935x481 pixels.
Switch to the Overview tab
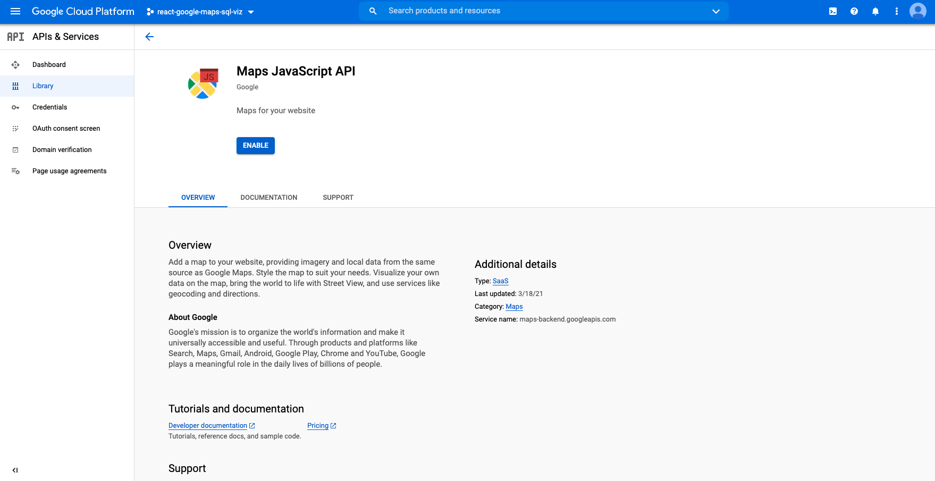coord(198,198)
